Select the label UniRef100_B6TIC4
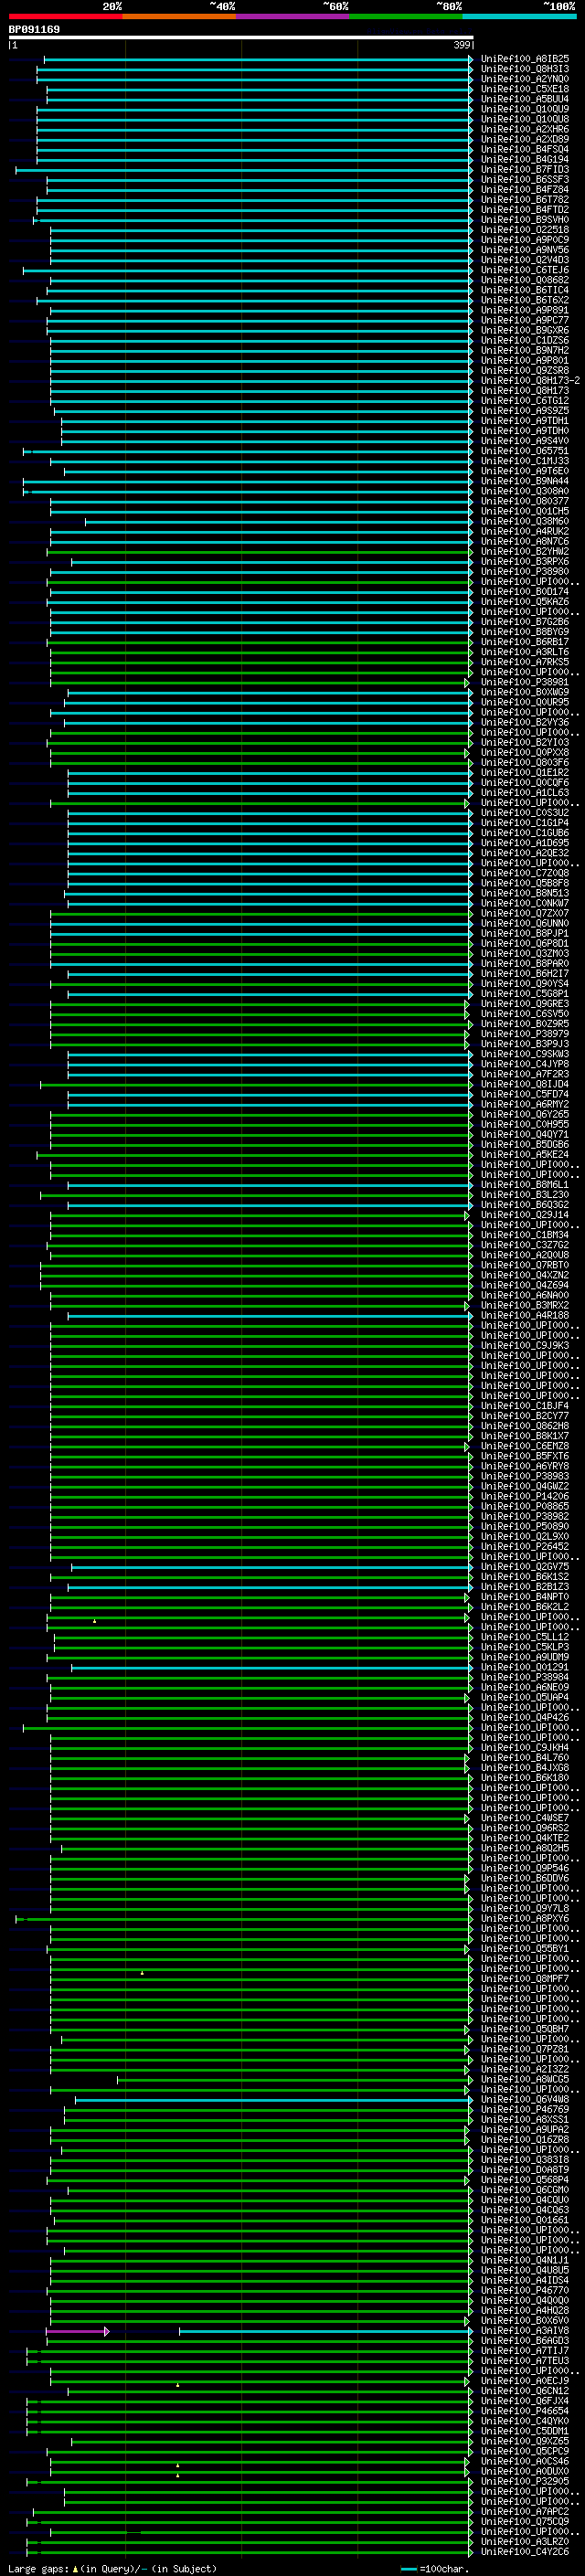This screenshot has width=585, height=2576. click(525, 290)
